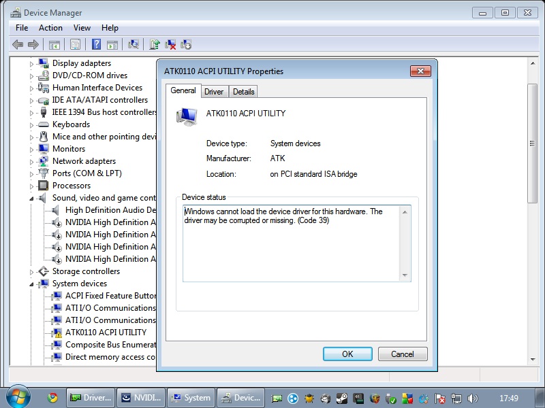Switch to the NVIDI... taskbar window

142,398
